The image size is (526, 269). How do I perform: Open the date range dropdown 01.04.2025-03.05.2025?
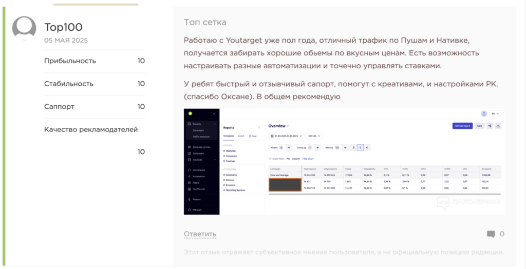287,136
